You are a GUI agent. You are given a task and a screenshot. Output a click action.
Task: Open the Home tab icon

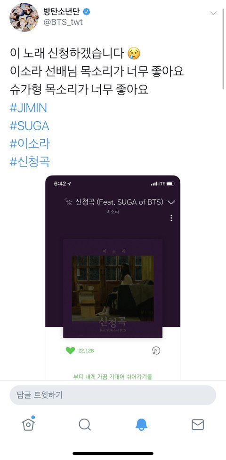point(28,424)
